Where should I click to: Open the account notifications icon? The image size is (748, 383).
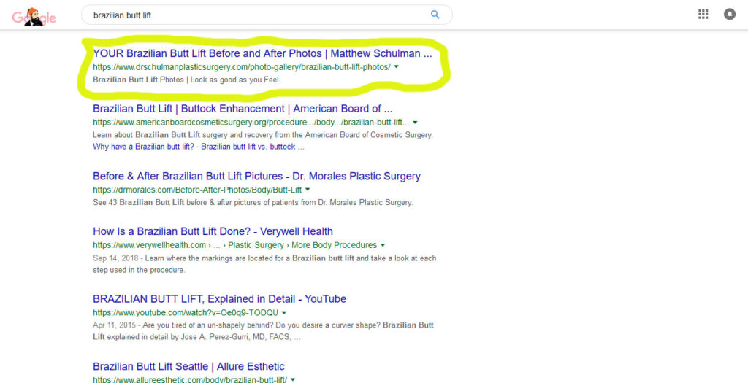[730, 15]
